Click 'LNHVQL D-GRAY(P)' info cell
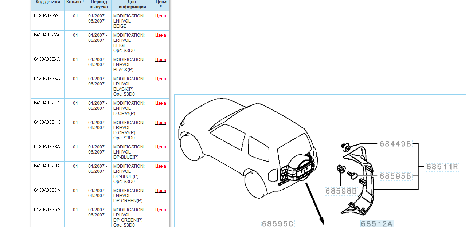 132,108
